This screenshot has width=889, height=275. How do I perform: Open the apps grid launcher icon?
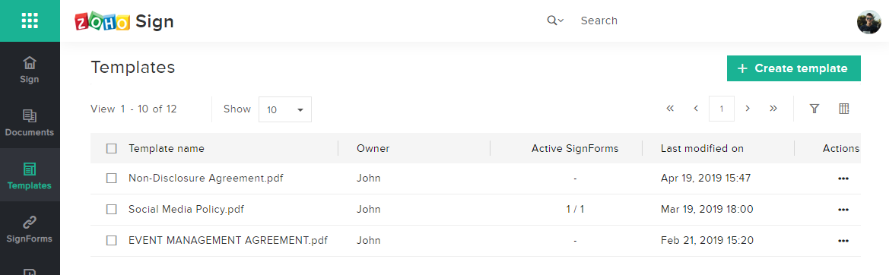click(30, 21)
